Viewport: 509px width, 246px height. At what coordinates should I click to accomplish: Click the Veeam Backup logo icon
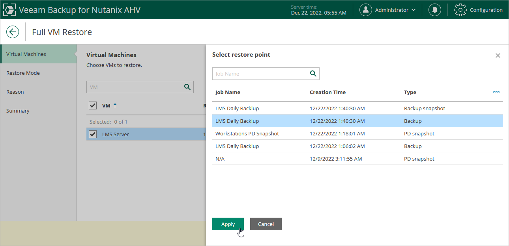point(9,10)
